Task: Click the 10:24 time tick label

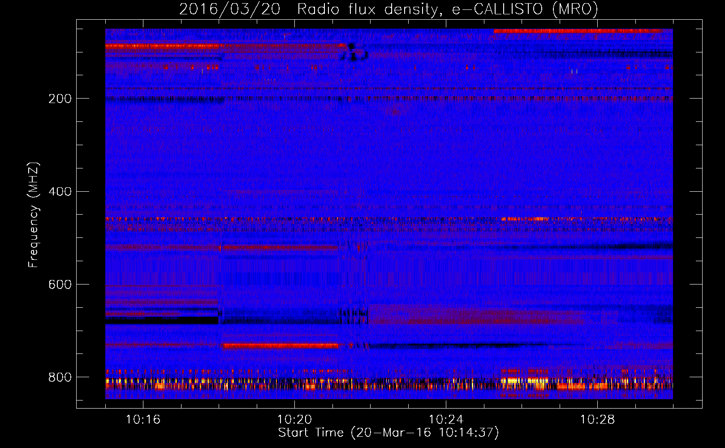Action: pyautogui.click(x=446, y=420)
